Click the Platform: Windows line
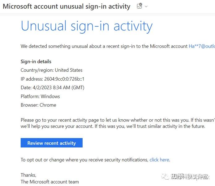This screenshot has width=215, height=186. pyautogui.click(x=40, y=96)
